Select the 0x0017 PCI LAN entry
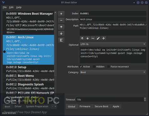 click(28, 97)
